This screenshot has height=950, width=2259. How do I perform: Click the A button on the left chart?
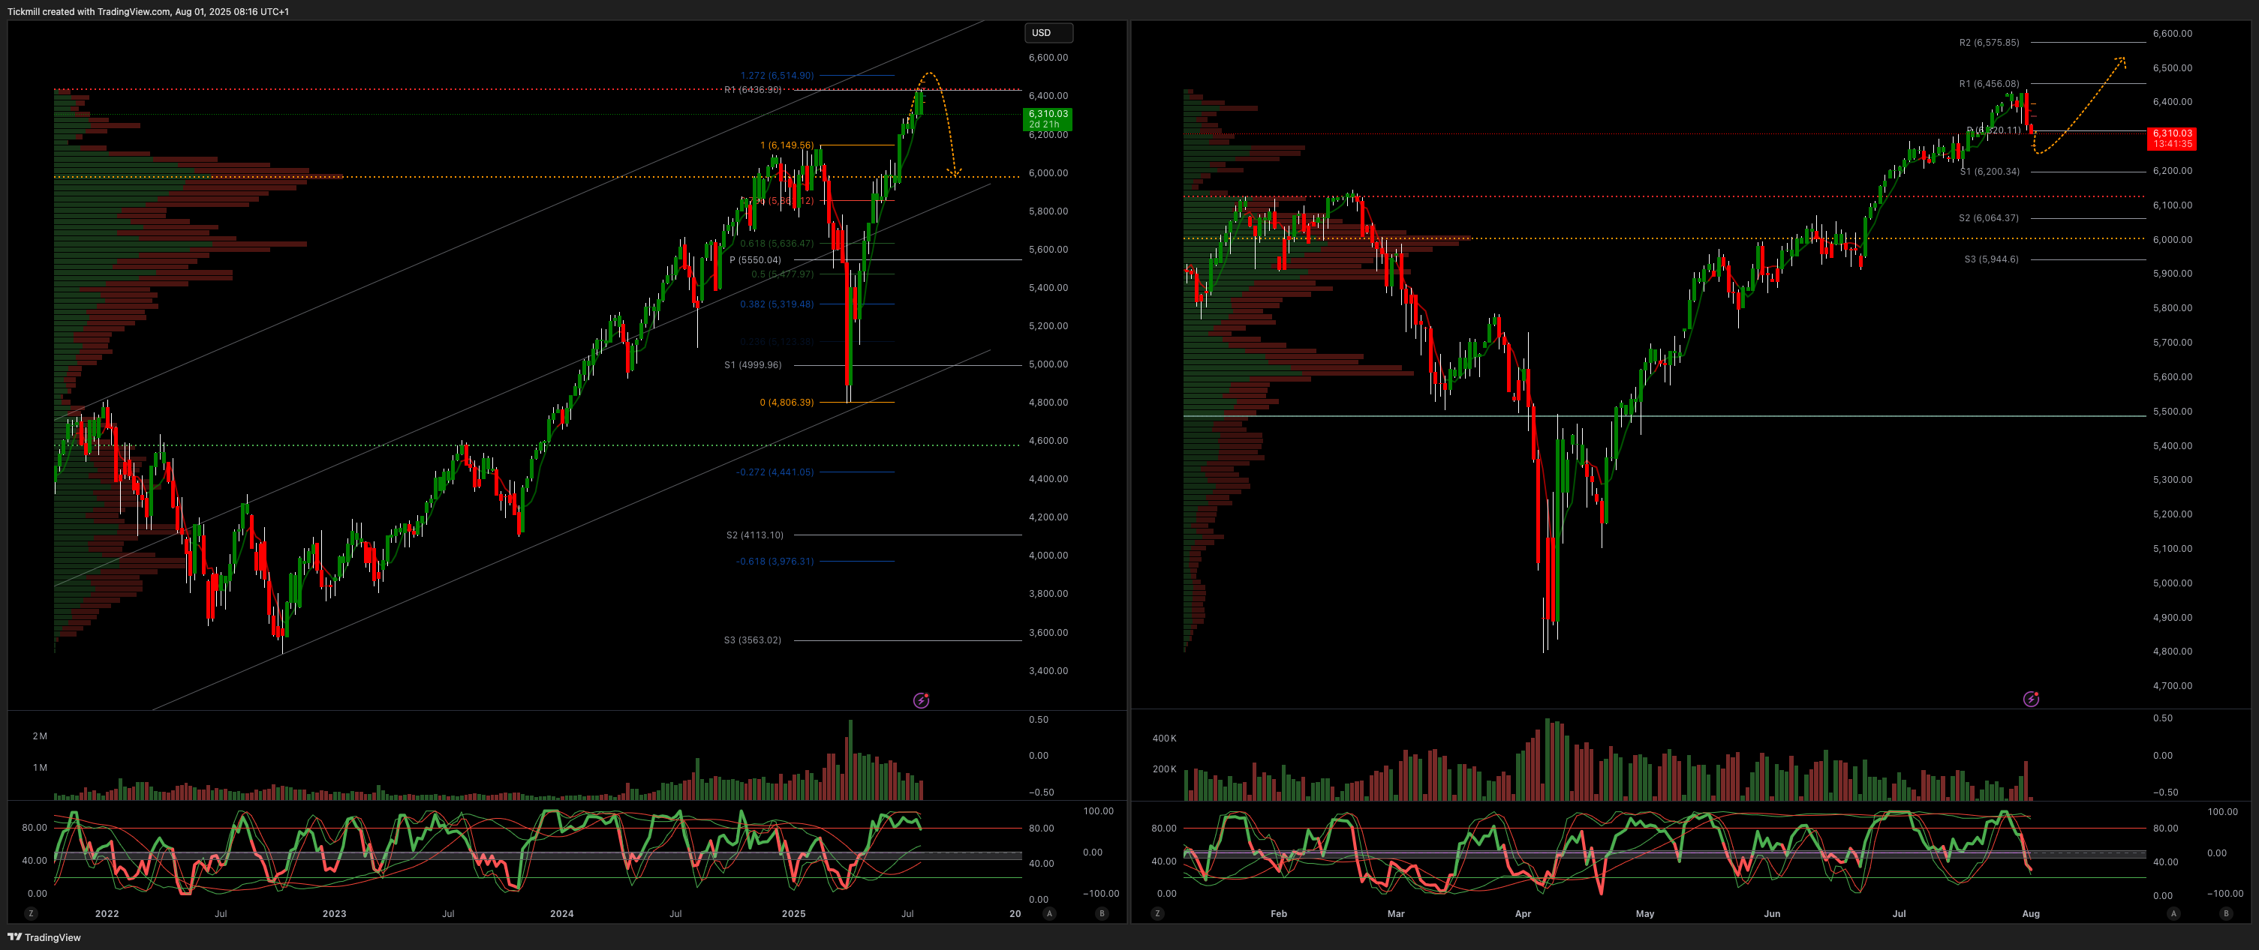coord(1049,913)
